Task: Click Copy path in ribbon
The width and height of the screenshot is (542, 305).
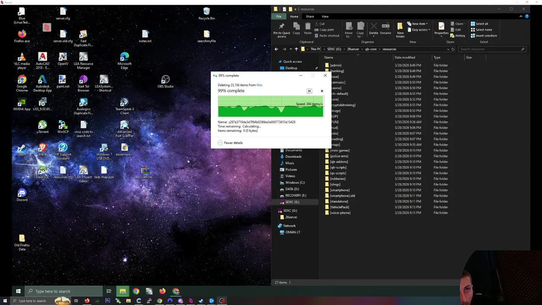Action: (324, 30)
